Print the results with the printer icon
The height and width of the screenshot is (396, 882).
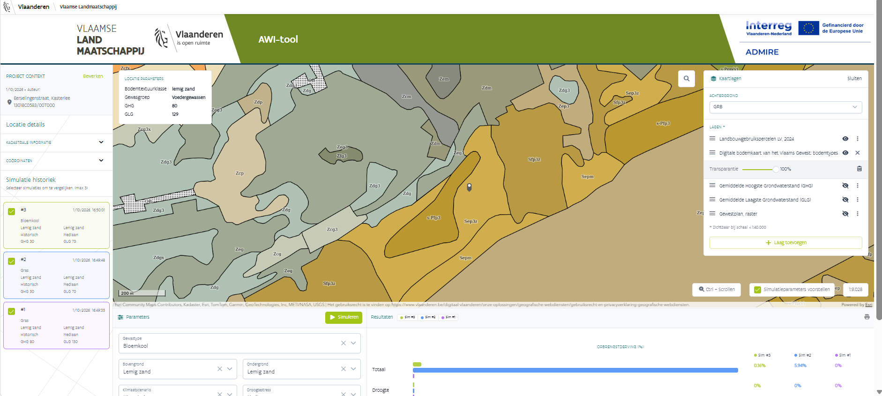867,317
